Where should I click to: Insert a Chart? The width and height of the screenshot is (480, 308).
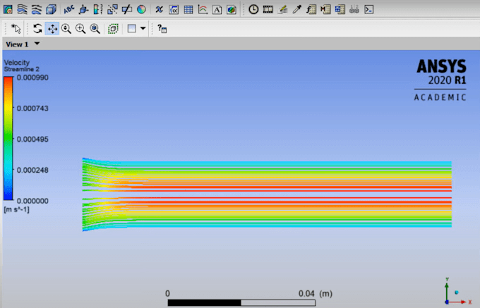click(203, 9)
